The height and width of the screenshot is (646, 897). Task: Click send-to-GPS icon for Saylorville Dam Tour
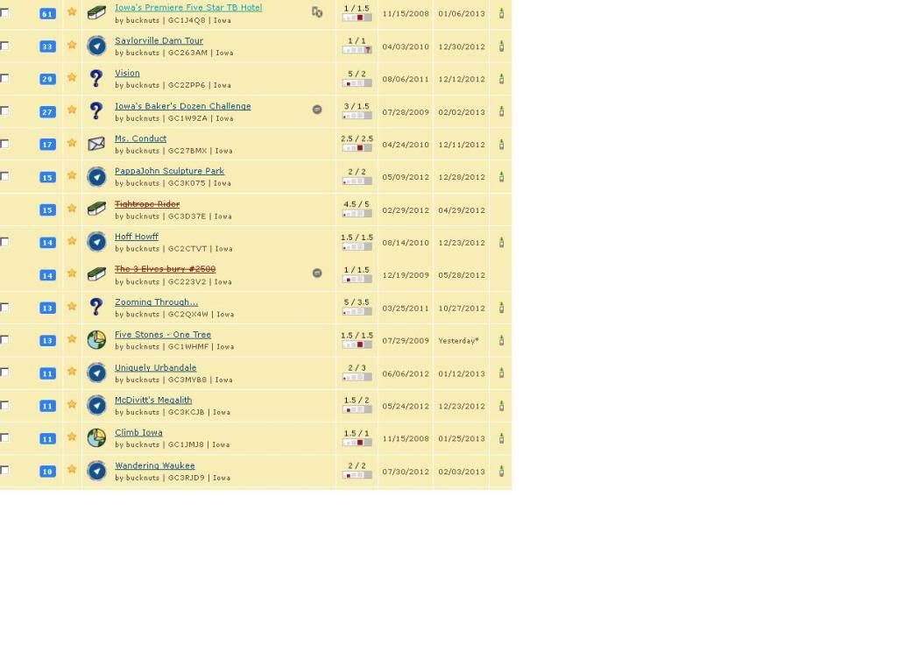pyautogui.click(x=501, y=46)
